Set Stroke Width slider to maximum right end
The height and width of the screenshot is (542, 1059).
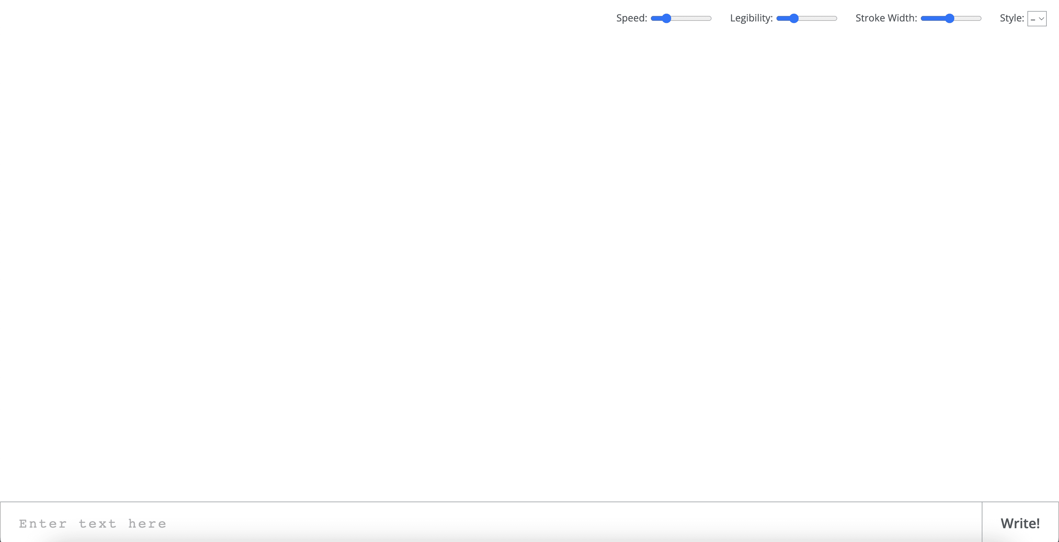pyautogui.click(x=980, y=18)
